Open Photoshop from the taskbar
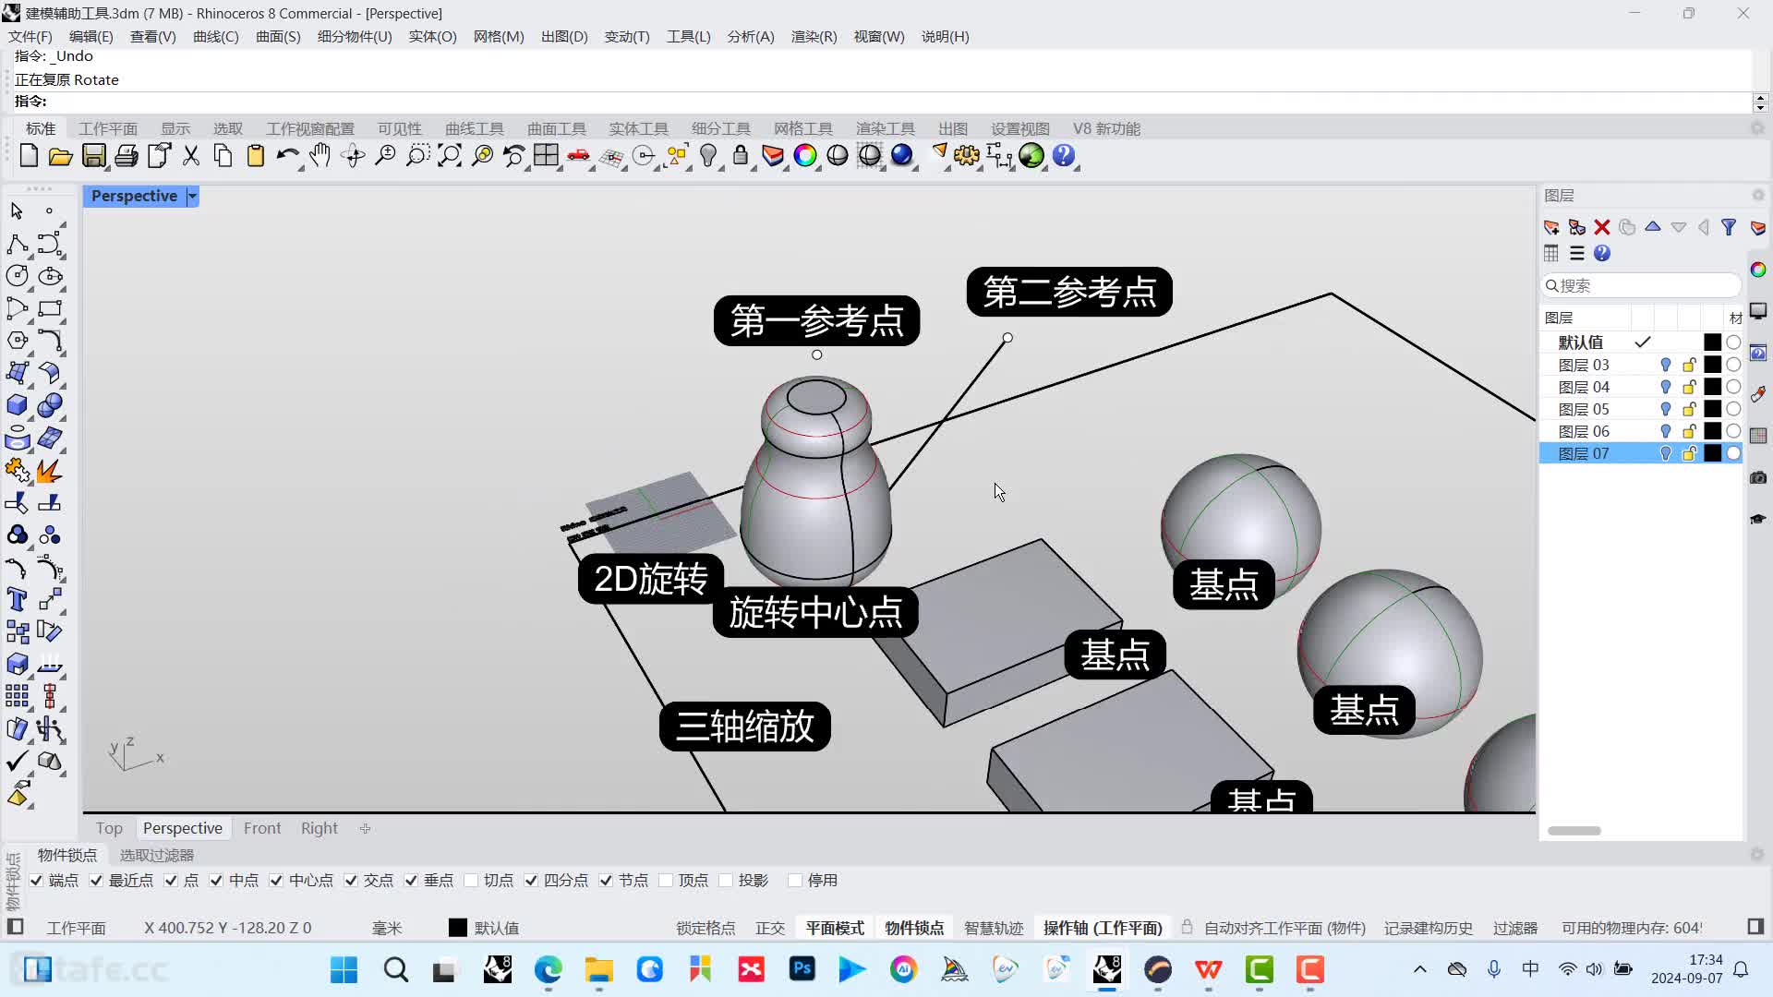The width and height of the screenshot is (1773, 997). (802, 970)
